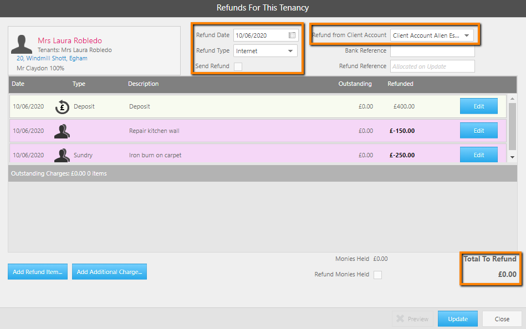Tick the Send Refund checkbox
526x329 pixels.
(x=238, y=66)
